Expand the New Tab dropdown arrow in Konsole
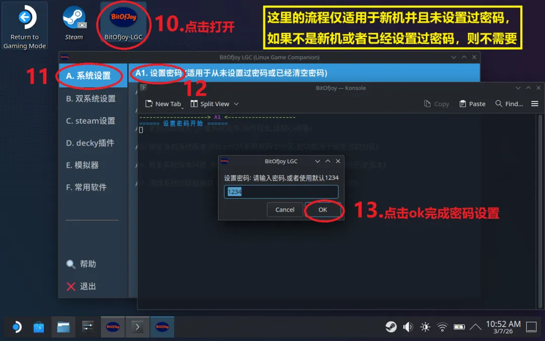 (x=183, y=108)
